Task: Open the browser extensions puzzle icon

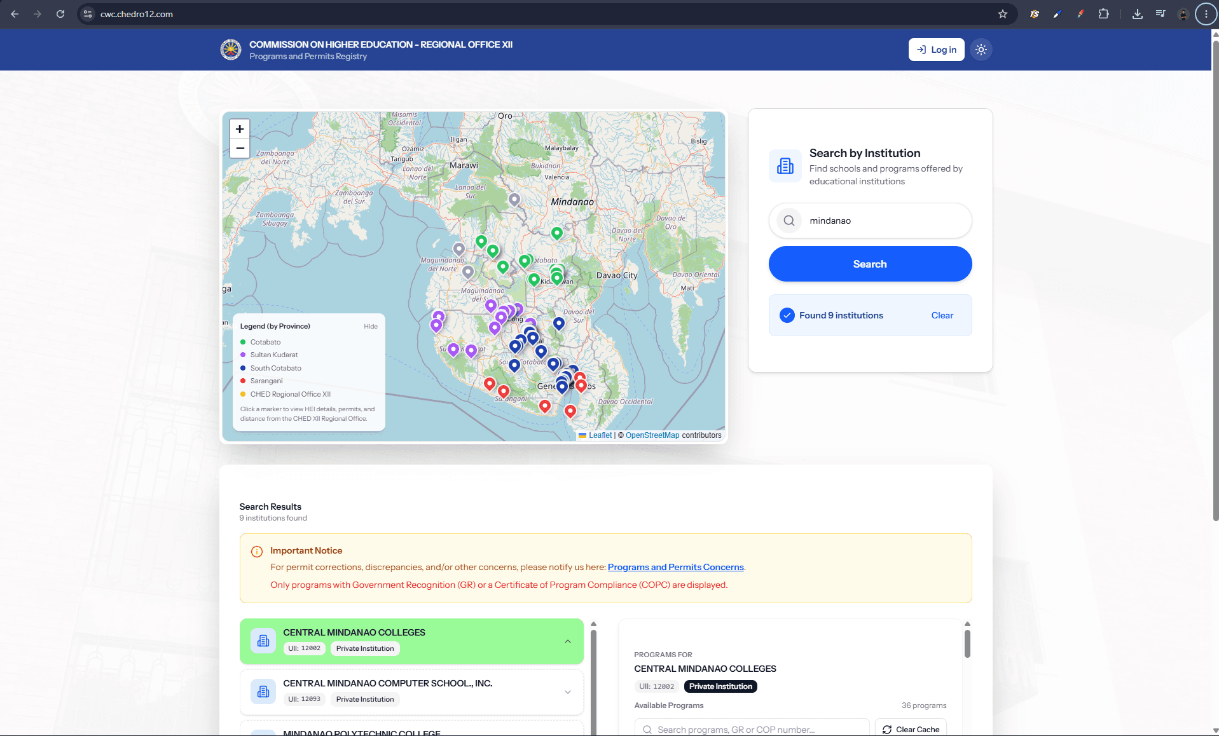Action: click(x=1104, y=14)
